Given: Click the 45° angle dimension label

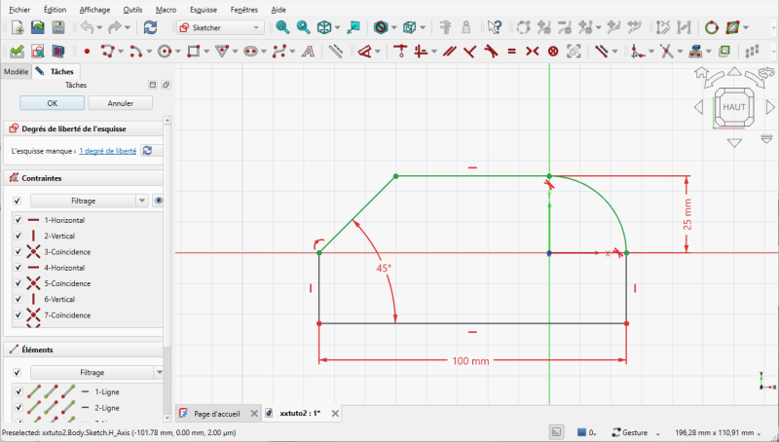Looking at the screenshot, I should 384,268.
